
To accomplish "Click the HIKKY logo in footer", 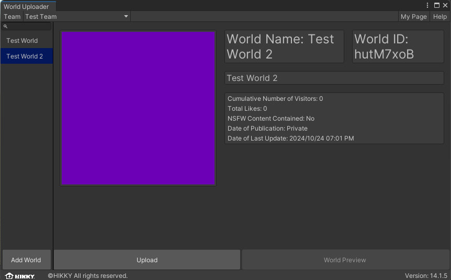I will (20, 276).
